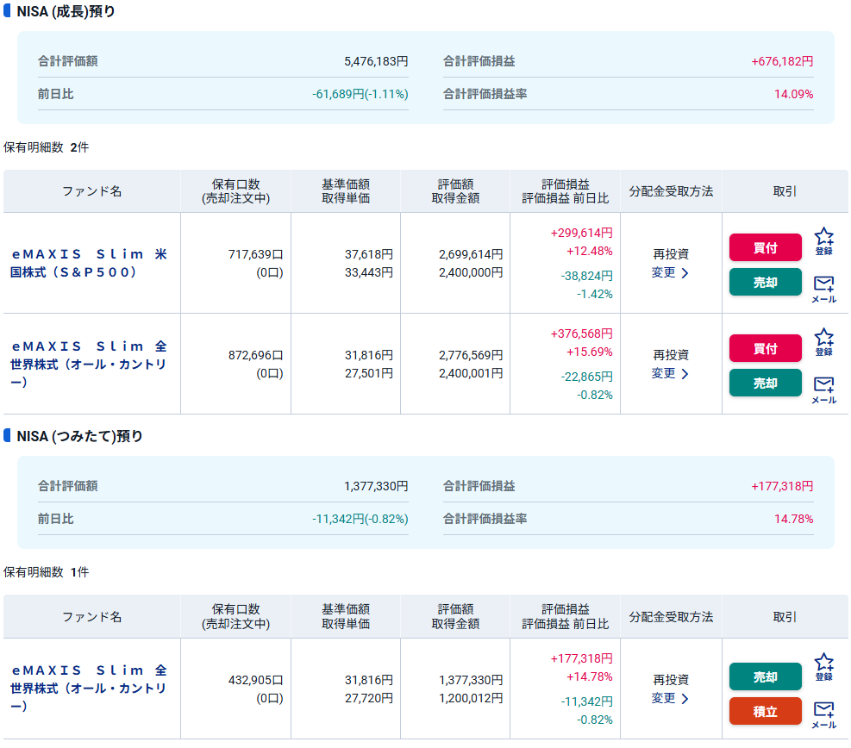Viewport: 851px width, 748px height.
Task: Click 登録 star icon in つみたて section
Action: pos(823,666)
